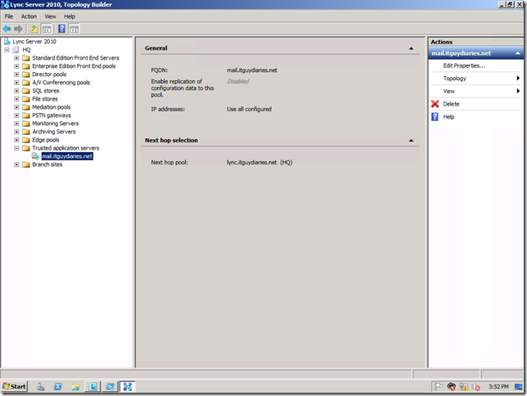The height and width of the screenshot is (396, 527).
Task: Click the HQ site icon
Action: click(16, 50)
